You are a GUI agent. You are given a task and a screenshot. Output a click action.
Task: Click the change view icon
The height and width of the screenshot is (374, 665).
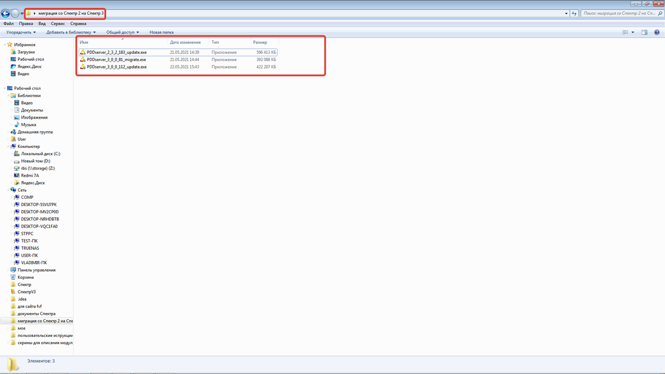[x=625, y=32]
